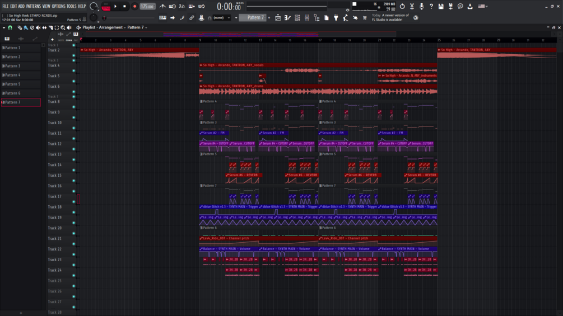Open the piano roll view icon

pyautogui.click(x=287, y=17)
